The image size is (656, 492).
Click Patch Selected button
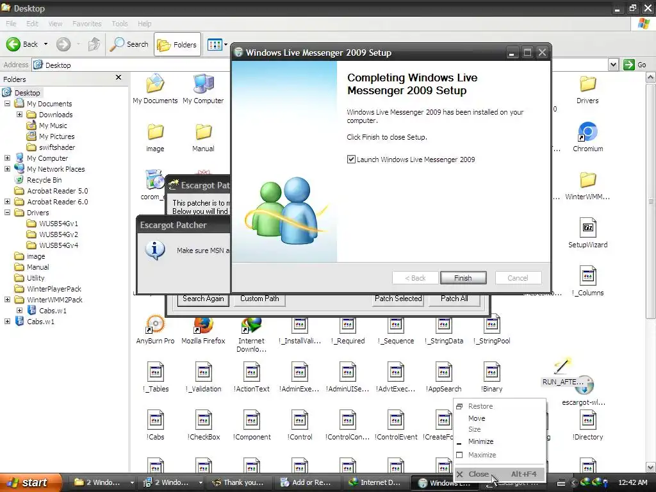[398, 299]
